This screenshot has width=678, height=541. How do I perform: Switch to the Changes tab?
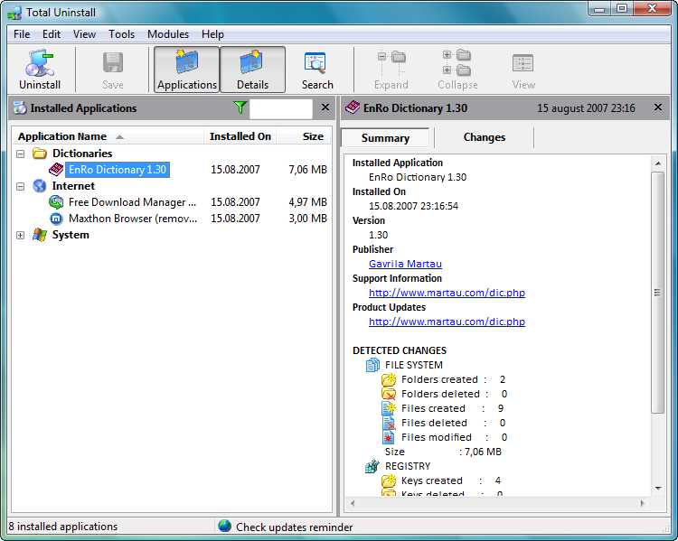(485, 137)
